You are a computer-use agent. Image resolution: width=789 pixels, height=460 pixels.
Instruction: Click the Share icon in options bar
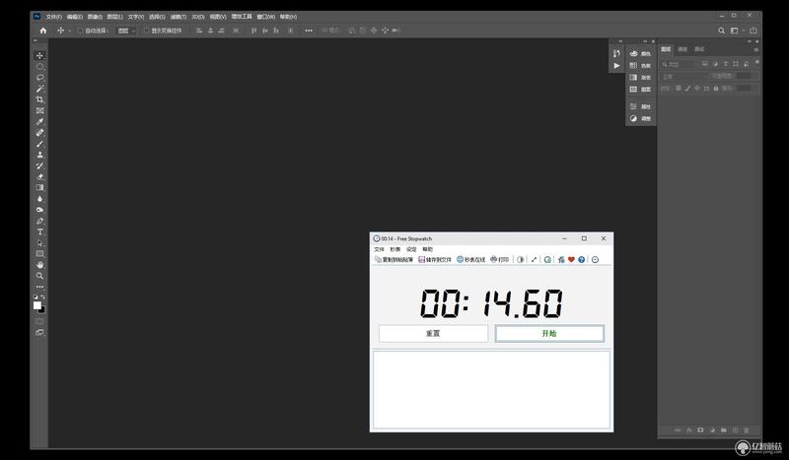(x=753, y=31)
